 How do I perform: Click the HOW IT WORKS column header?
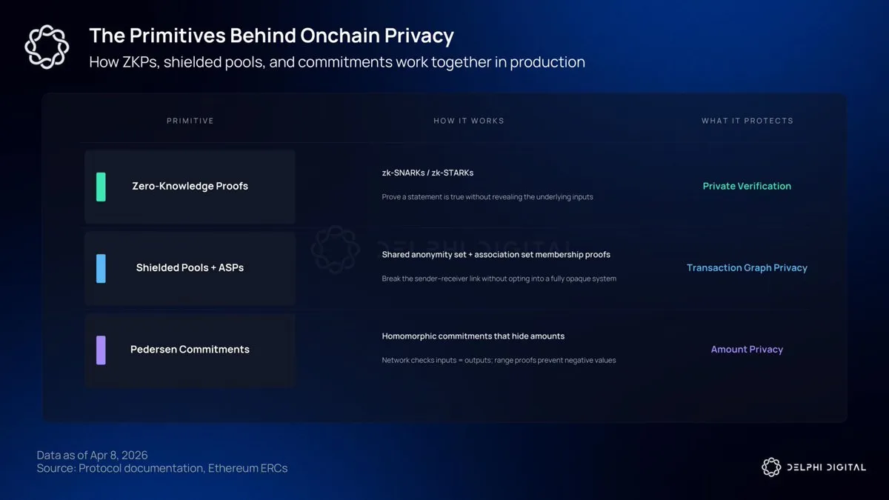tap(468, 121)
